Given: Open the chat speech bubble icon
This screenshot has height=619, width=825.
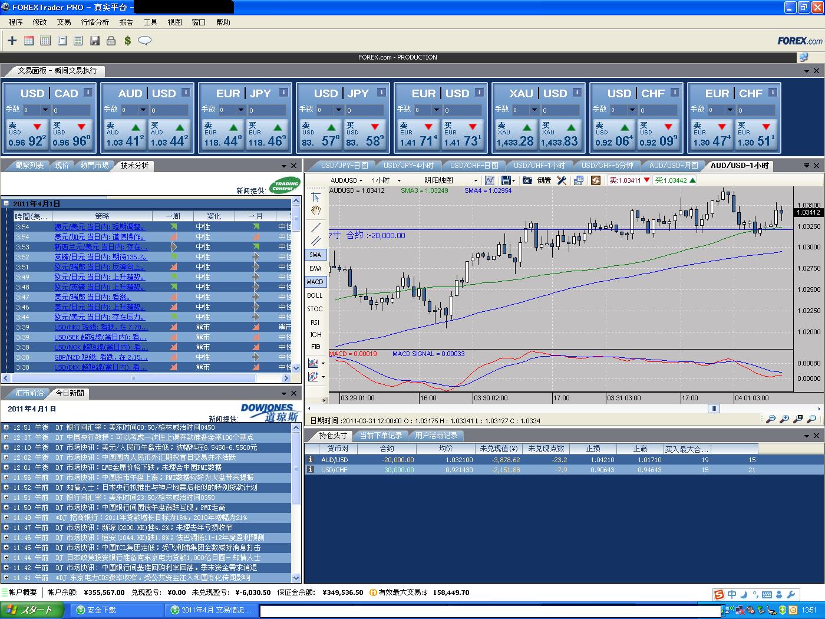Looking at the screenshot, I should [144, 41].
